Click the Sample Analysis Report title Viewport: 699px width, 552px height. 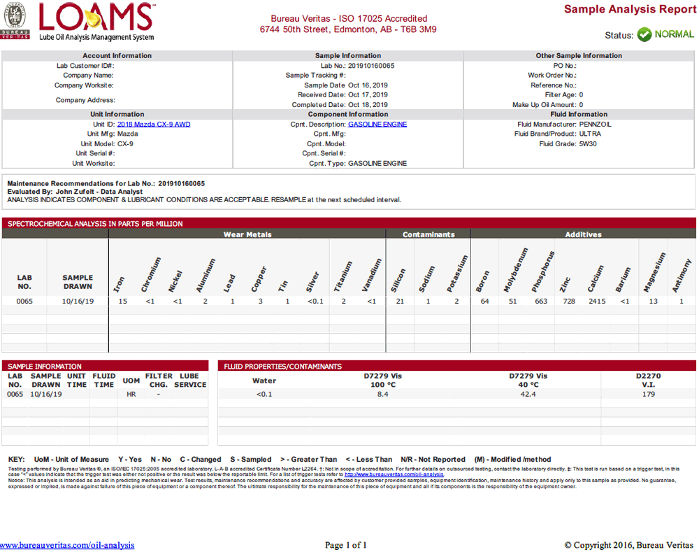click(x=630, y=9)
